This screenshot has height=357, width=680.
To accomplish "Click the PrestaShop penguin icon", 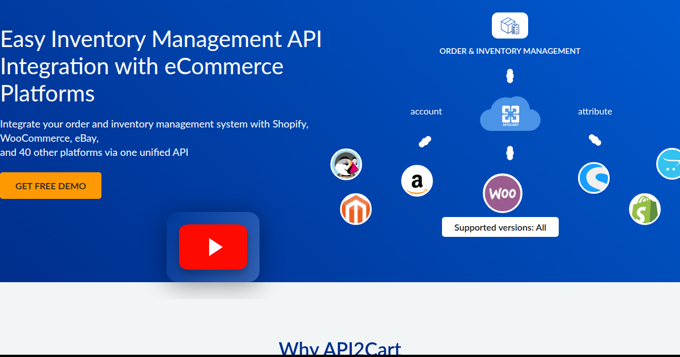I will click(346, 165).
